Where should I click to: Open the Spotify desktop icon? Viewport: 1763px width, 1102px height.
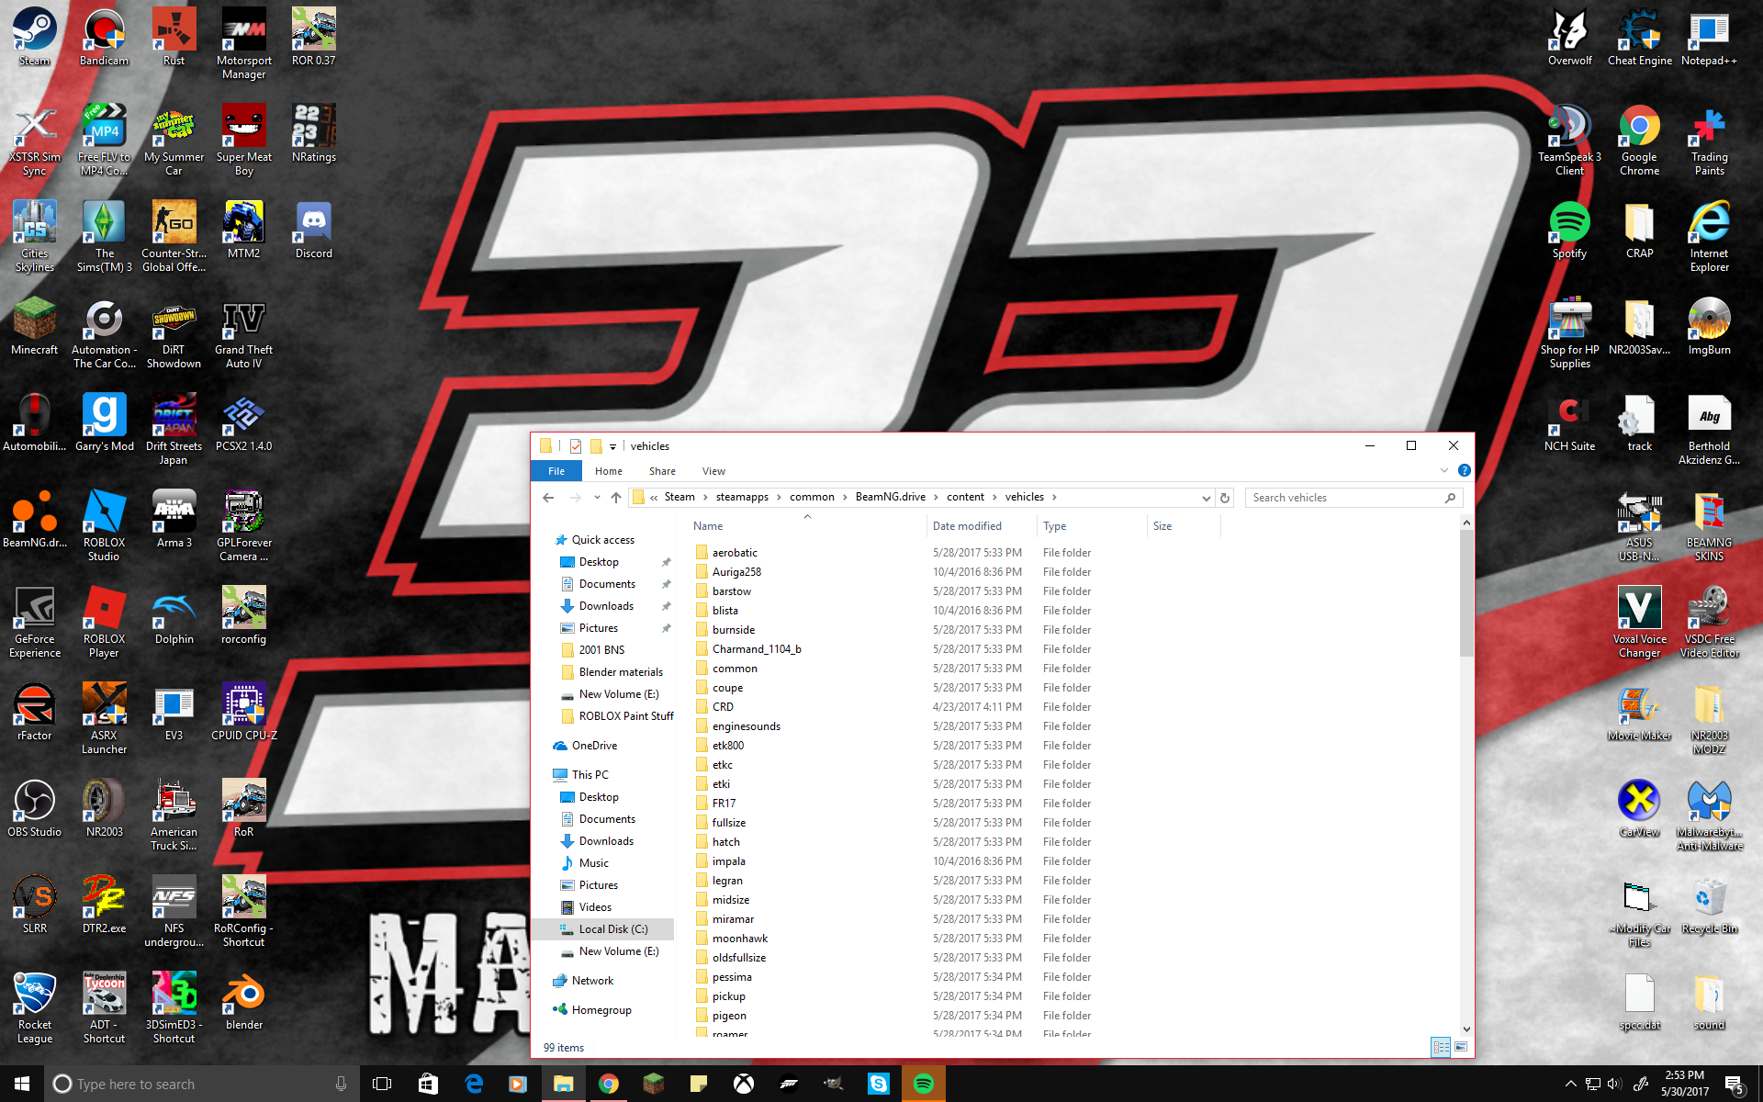pos(1569,231)
